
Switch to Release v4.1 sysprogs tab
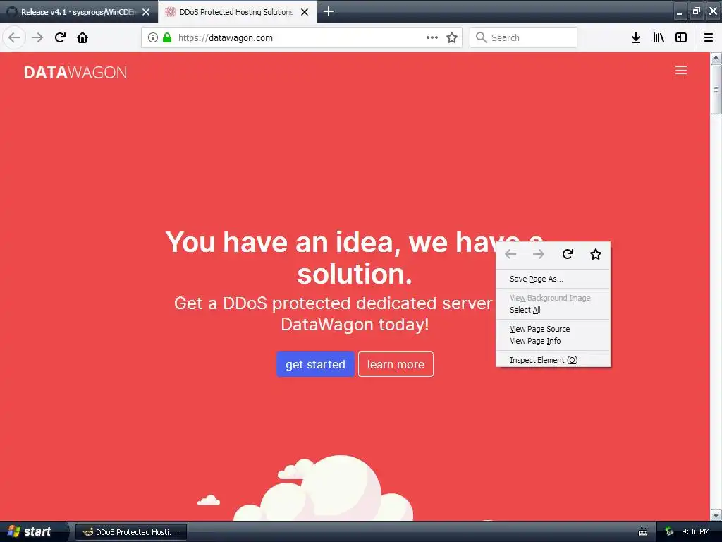point(78,12)
